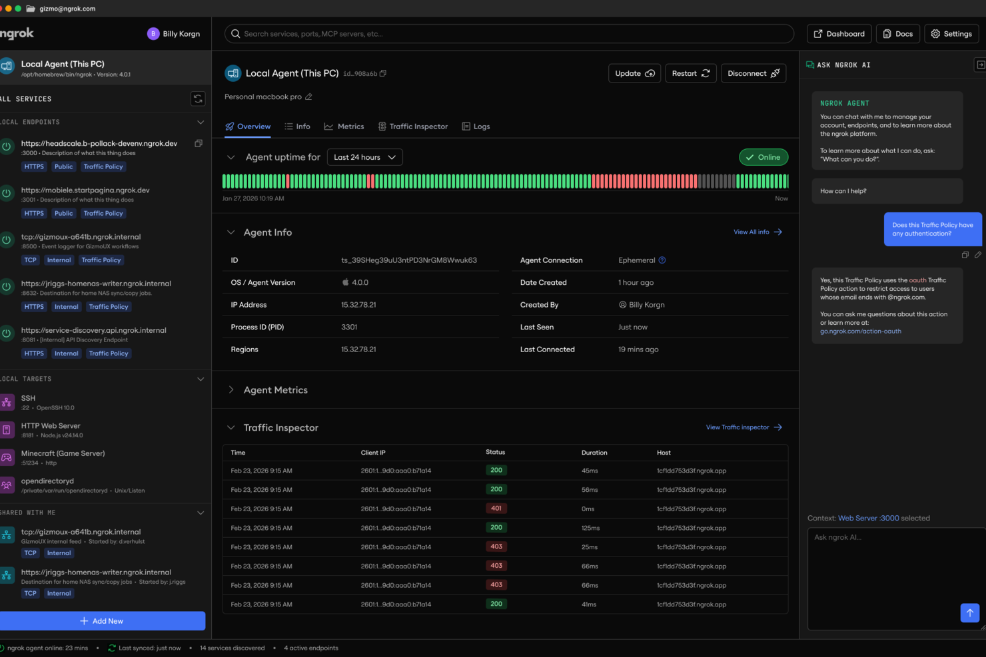Copy the sent chat message
The image size is (986, 657).
click(965, 255)
